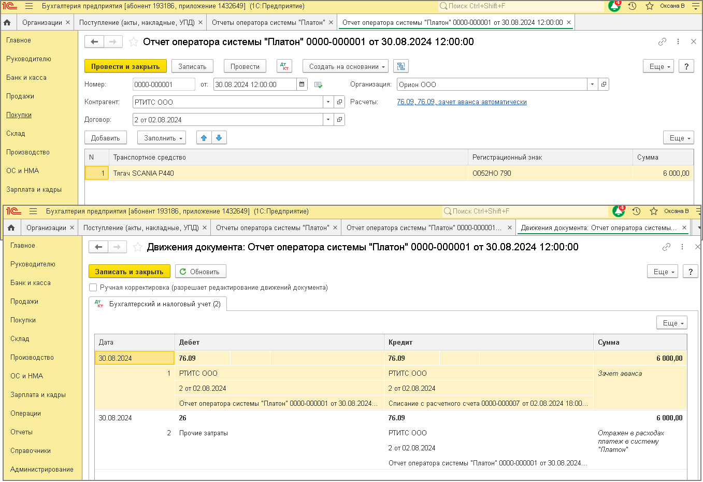Screen dimensions: 703x482
Task: Open the main menu hamburger in lower window
Action: pyautogui.click(x=33, y=211)
